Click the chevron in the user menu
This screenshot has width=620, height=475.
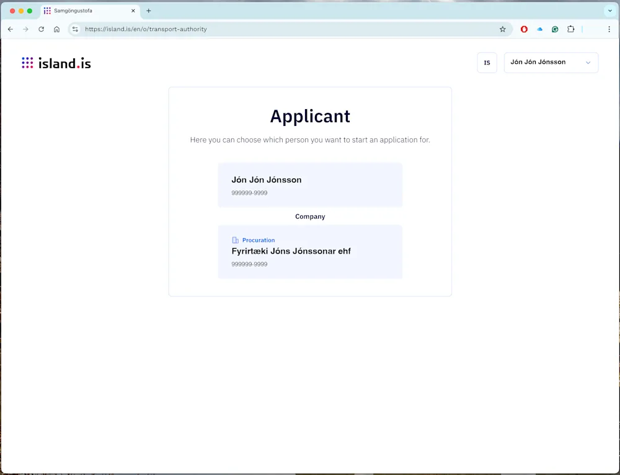[588, 63]
